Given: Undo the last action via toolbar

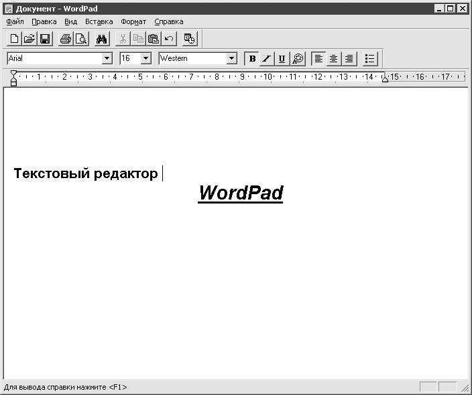Looking at the screenshot, I should click(x=168, y=39).
